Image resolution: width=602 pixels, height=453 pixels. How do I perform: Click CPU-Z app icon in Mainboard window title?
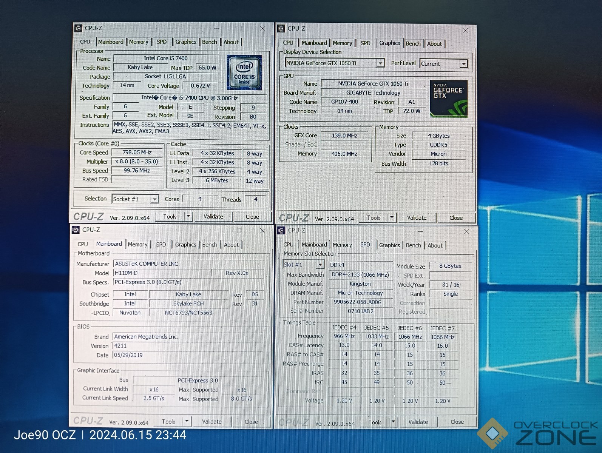click(x=76, y=230)
